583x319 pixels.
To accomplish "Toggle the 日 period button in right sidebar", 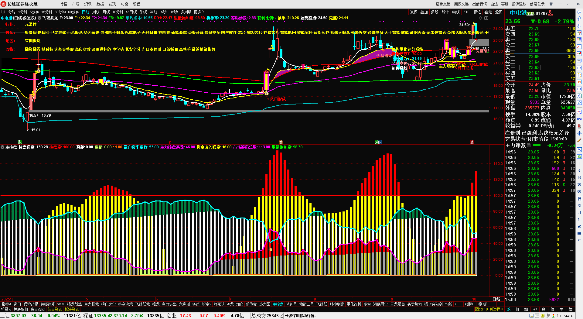I will tap(579, 199).
